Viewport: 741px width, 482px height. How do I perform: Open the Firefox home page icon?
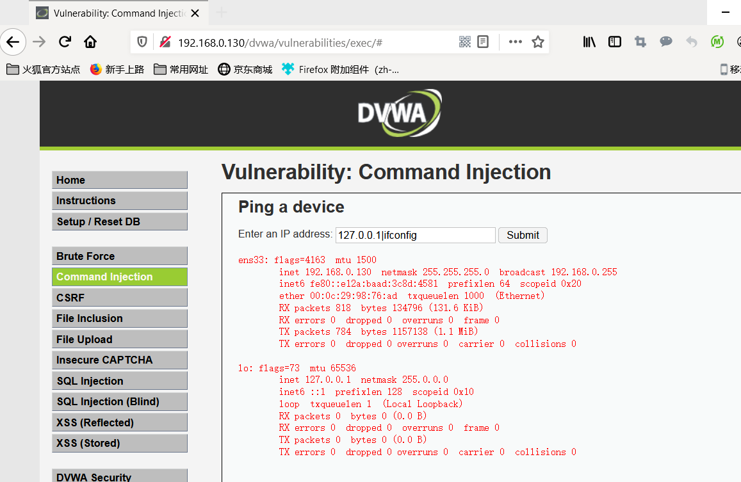tap(90, 42)
